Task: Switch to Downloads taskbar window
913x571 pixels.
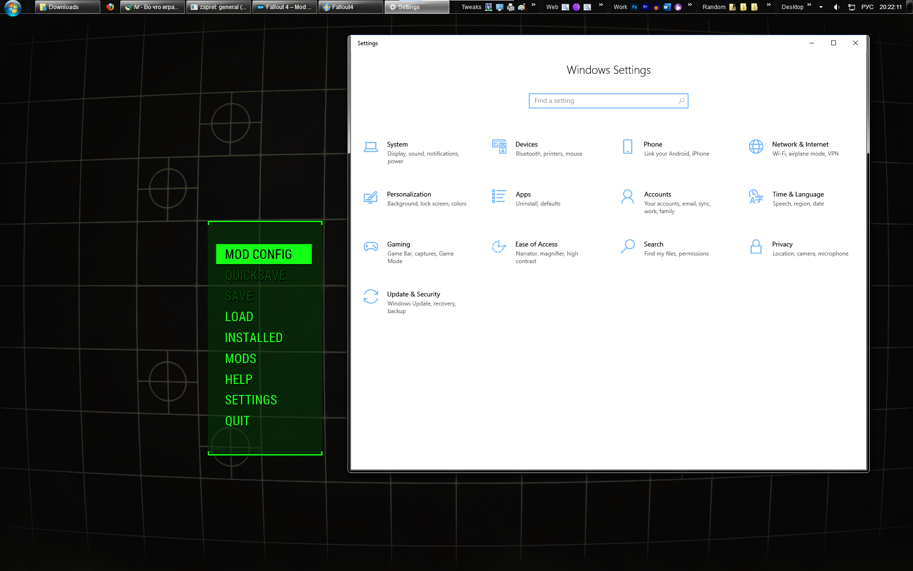Action: [67, 7]
